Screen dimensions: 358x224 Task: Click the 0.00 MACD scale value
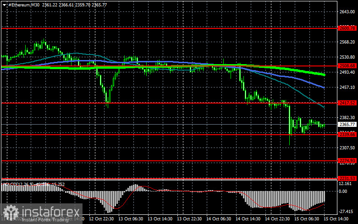(x=343, y=191)
